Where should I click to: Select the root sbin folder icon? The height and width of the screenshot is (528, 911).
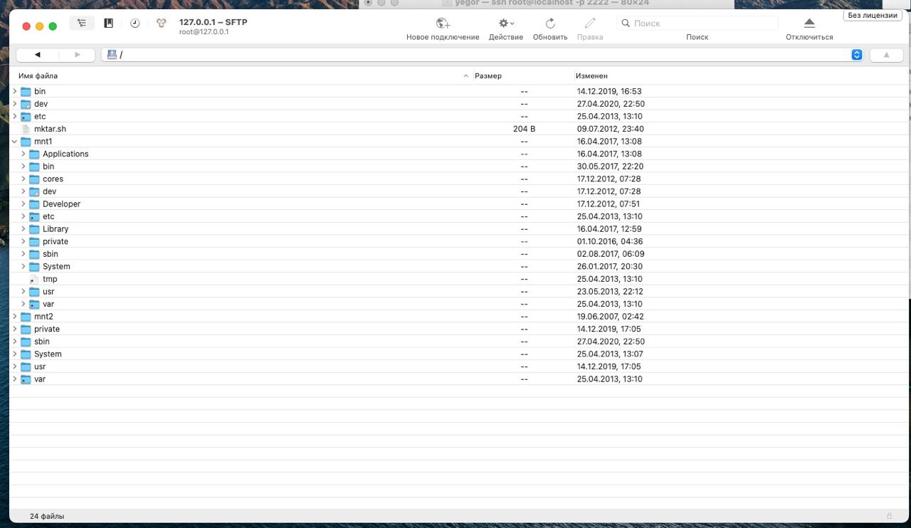(x=26, y=342)
